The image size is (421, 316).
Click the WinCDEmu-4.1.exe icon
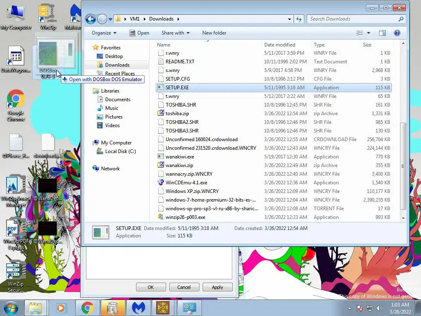click(161, 182)
